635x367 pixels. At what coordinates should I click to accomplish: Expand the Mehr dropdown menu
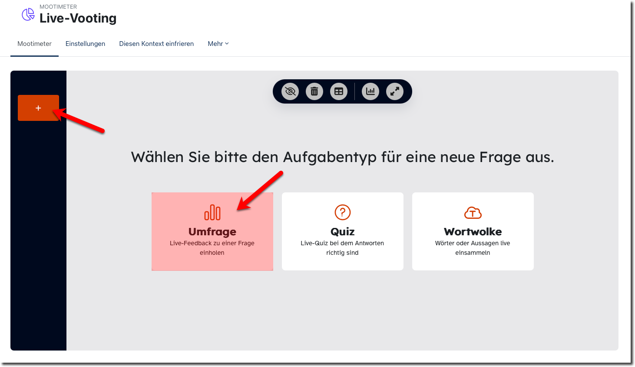point(218,44)
